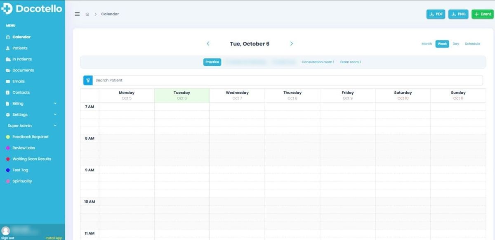Screen dimensions: 495x240
Task: Click the Calendar breadcrumb text
Action: 110,14
